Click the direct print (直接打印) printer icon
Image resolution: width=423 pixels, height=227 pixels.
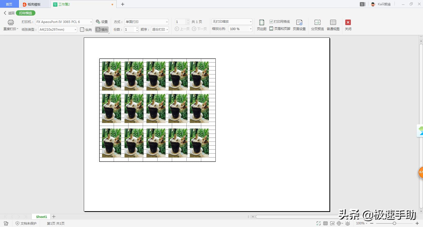pyautogui.click(x=11, y=22)
